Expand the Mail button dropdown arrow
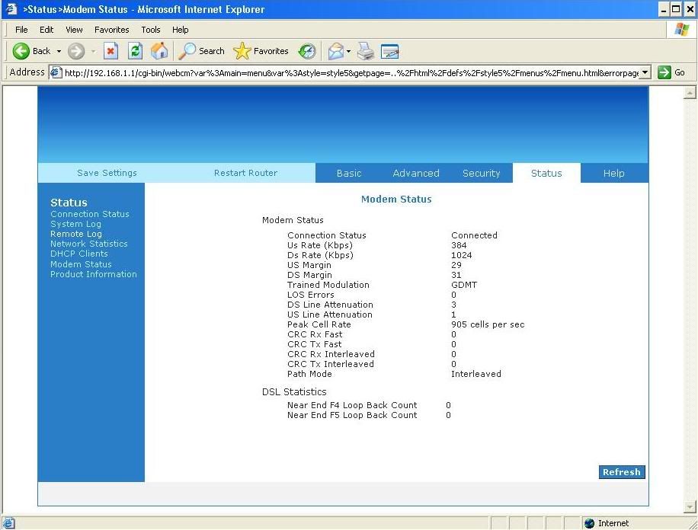Image resolution: width=698 pixels, height=530 pixels. (349, 52)
